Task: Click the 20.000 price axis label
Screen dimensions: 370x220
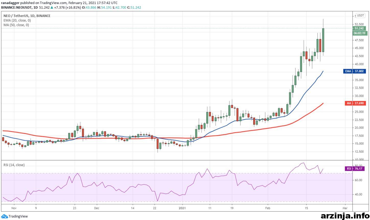Action: pyautogui.click(x=359, y=128)
